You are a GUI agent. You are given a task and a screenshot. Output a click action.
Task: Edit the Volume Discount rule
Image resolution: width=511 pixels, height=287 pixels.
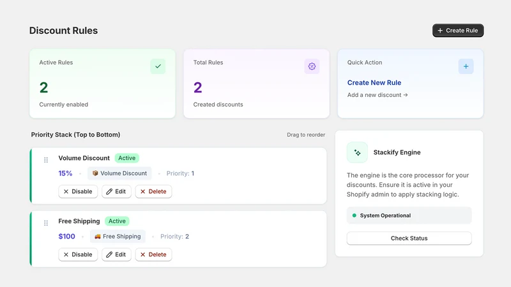(116, 191)
